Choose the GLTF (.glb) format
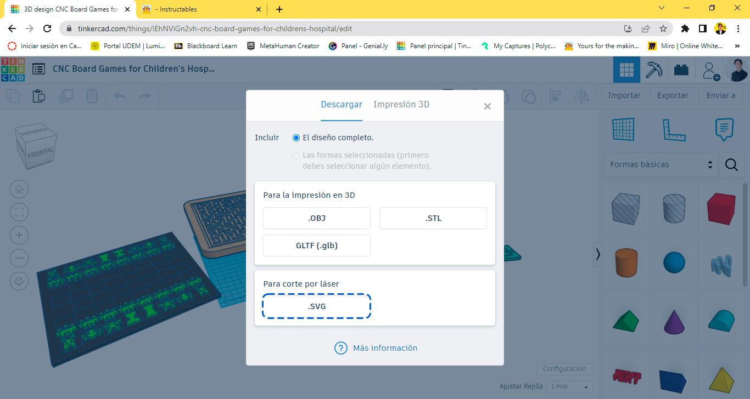Screen dimensions: 750x399 pos(317,246)
